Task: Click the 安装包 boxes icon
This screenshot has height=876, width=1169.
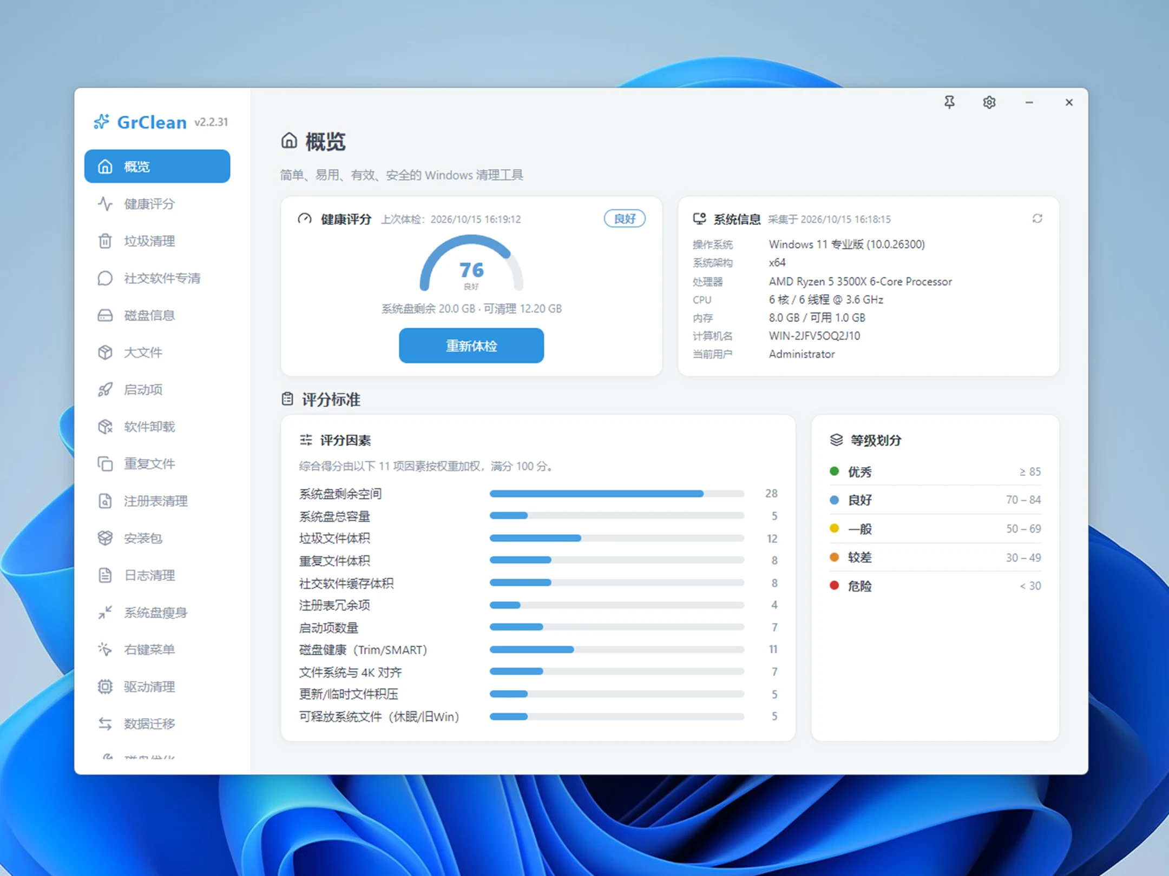Action: tap(105, 538)
